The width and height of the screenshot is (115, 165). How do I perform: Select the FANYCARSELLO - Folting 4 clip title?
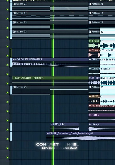[29, 78]
